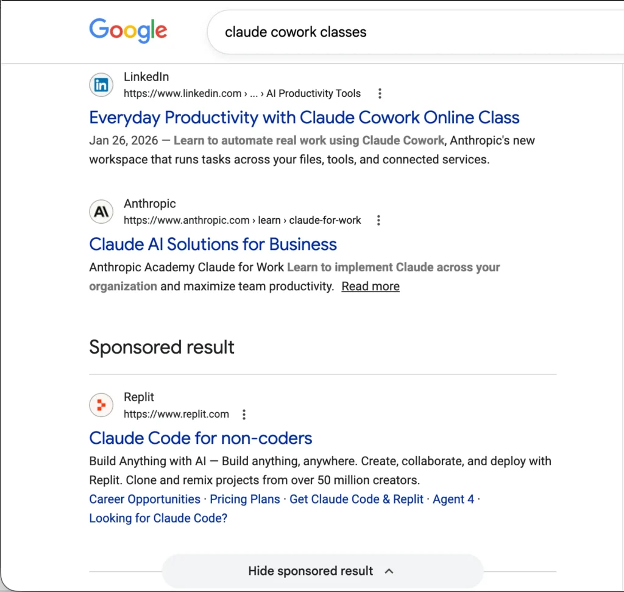The width and height of the screenshot is (624, 592).
Task: Click the LinkedIn URL breadcrumb
Action: [242, 93]
